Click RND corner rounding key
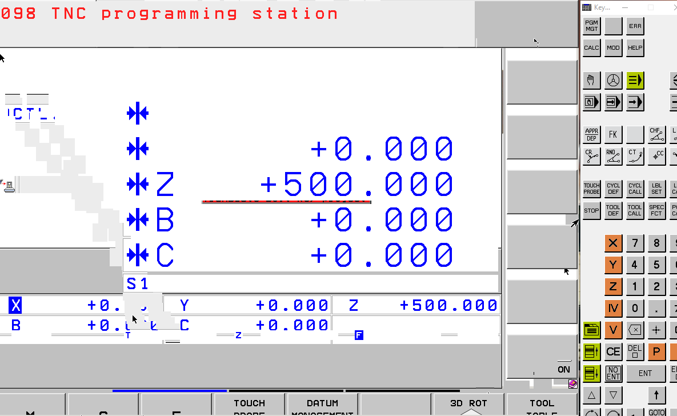 (x=613, y=157)
